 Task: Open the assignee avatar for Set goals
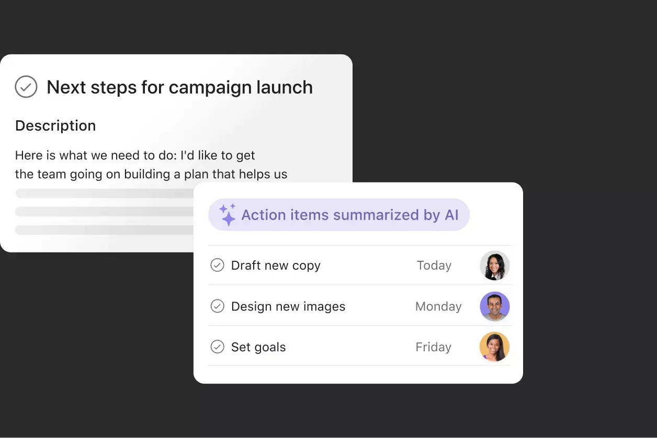coord(494,347)
